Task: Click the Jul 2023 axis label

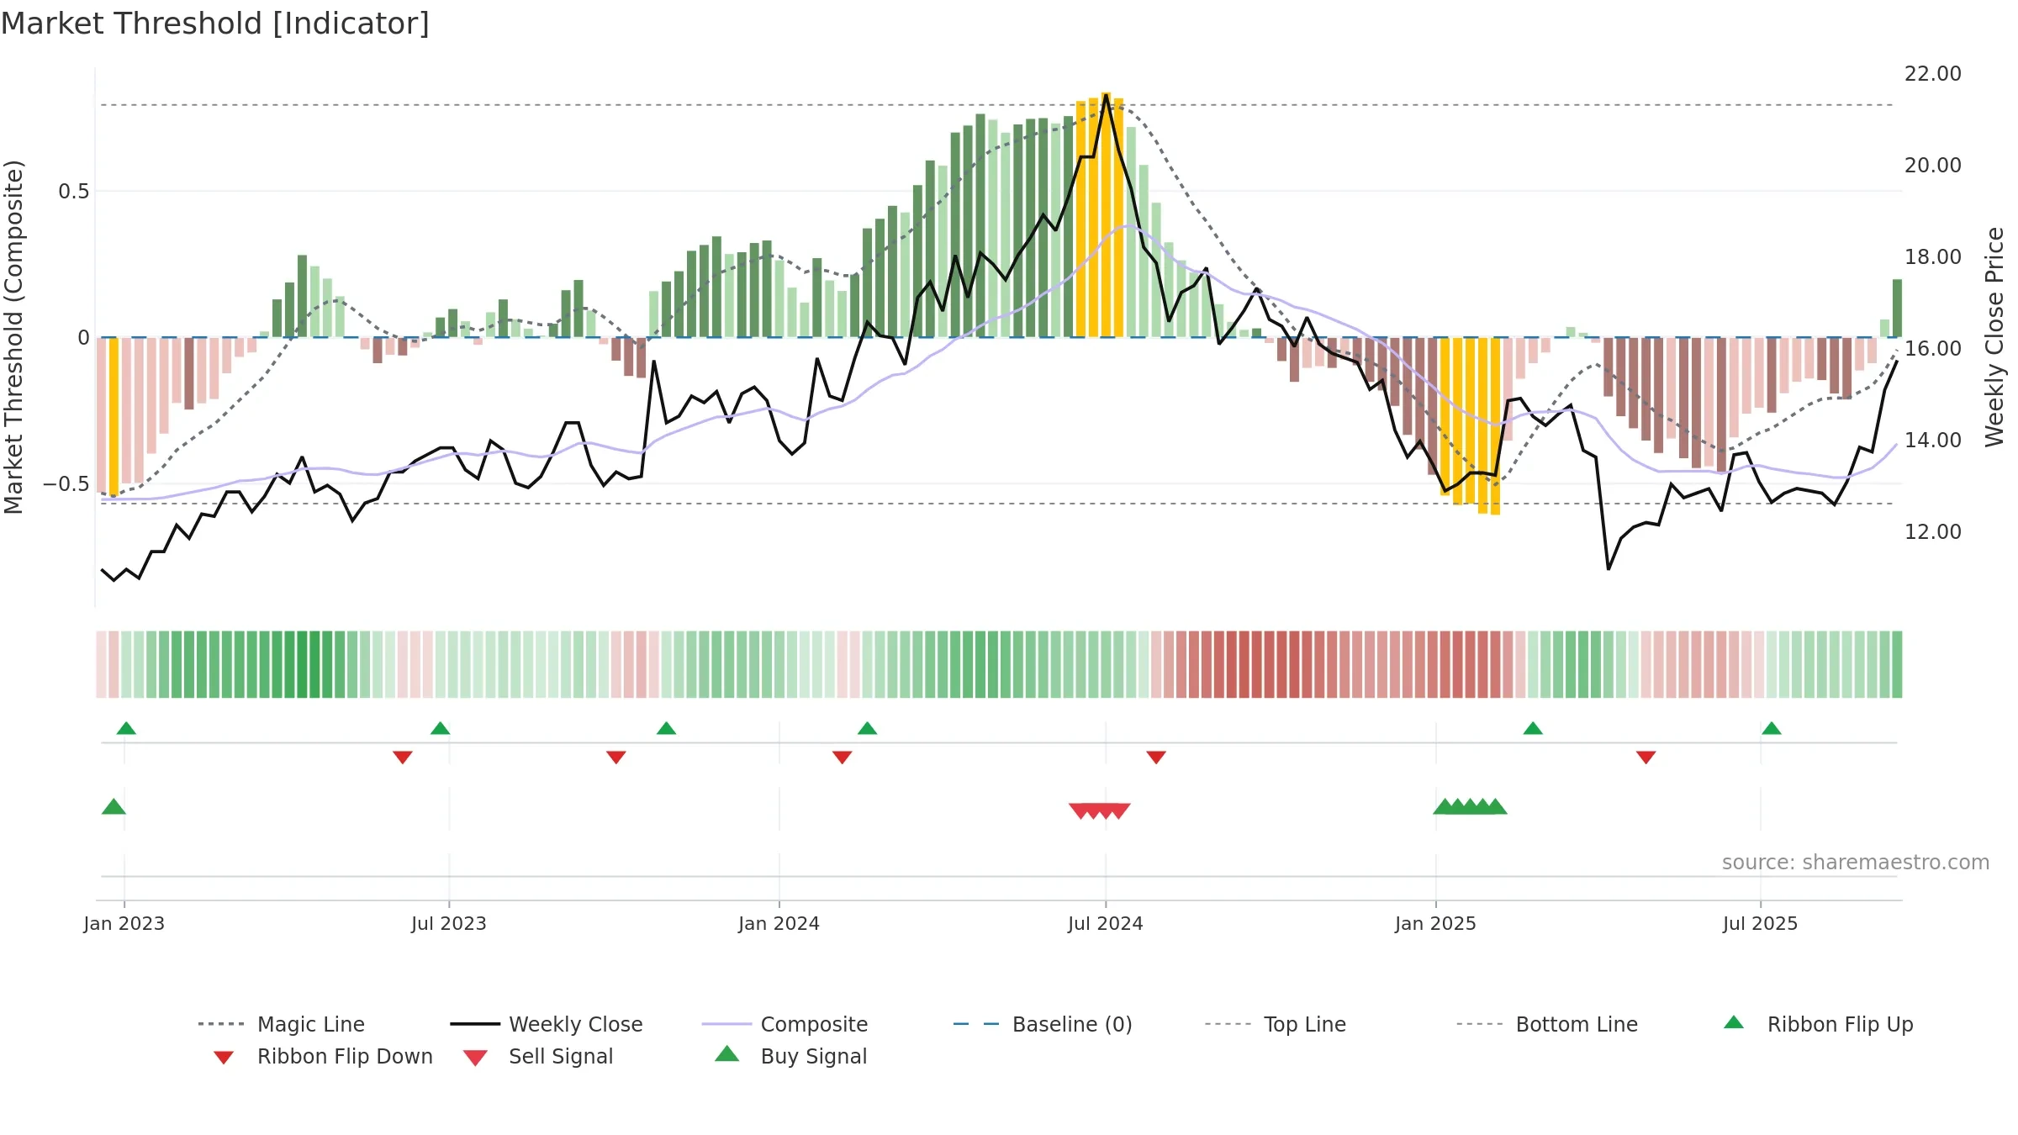Action: coord(449,923)
